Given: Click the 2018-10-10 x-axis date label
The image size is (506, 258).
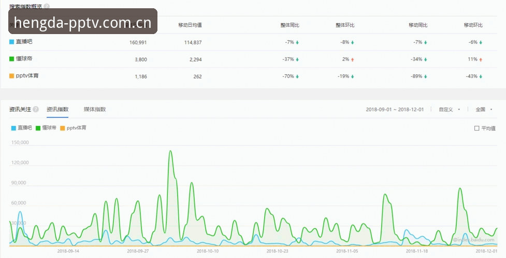Looking at the screenshot, I should pos(208,251).
